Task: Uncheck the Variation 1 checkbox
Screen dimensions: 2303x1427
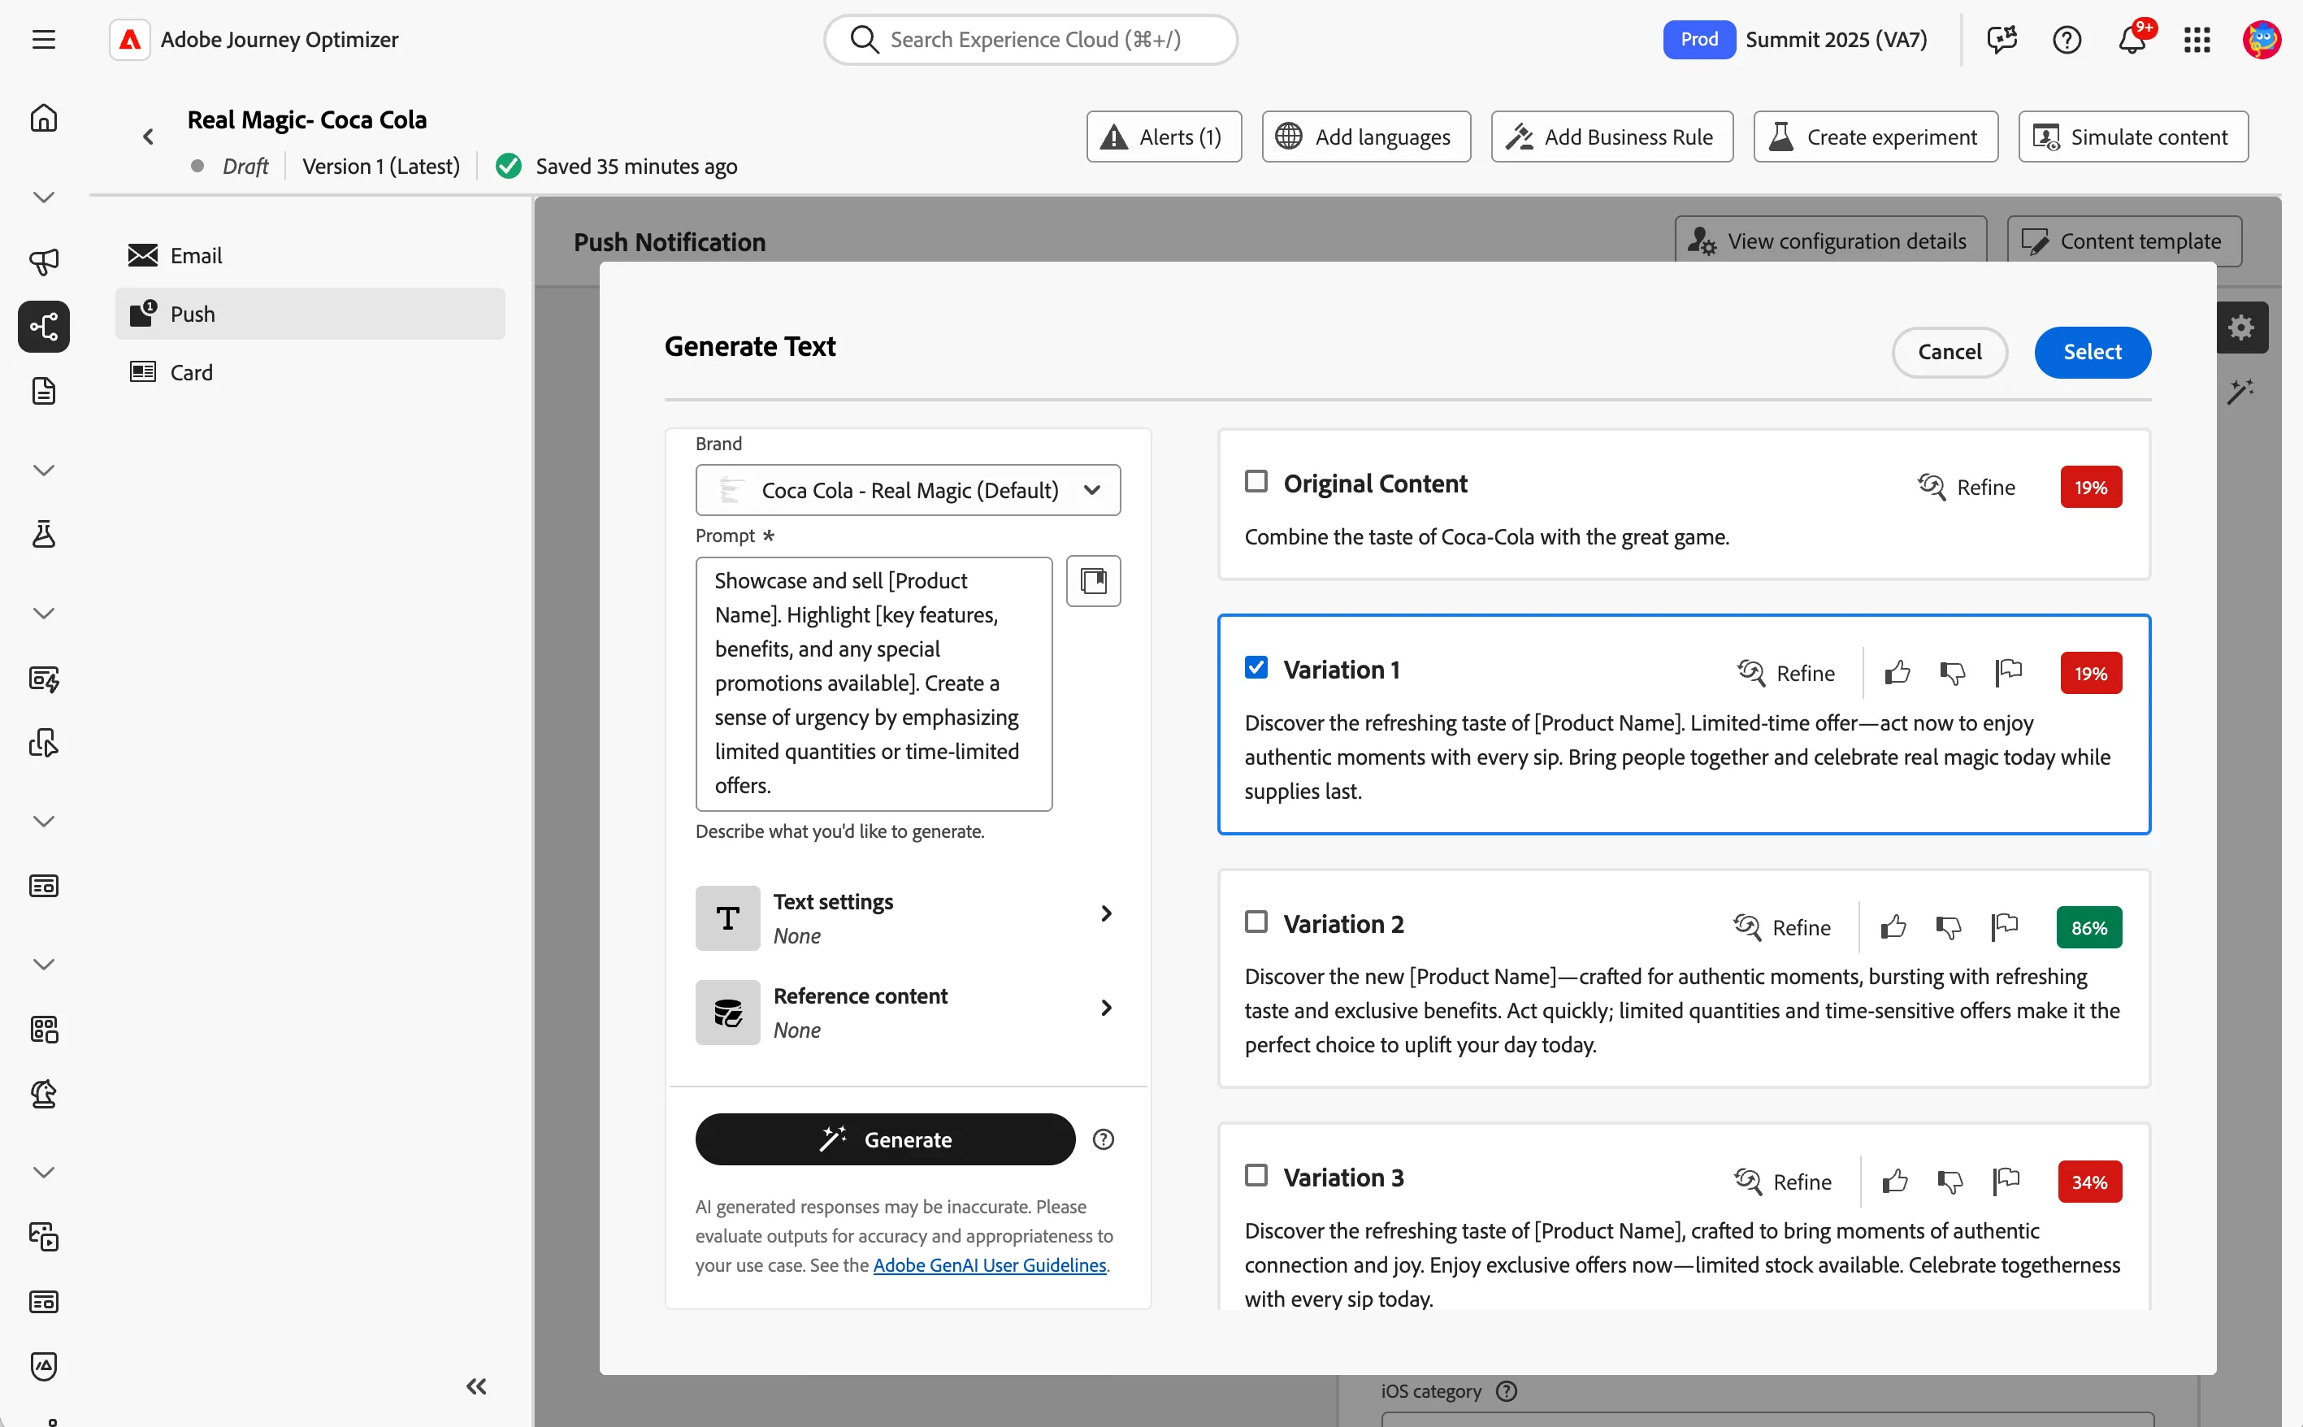Action: point(1256,668)
